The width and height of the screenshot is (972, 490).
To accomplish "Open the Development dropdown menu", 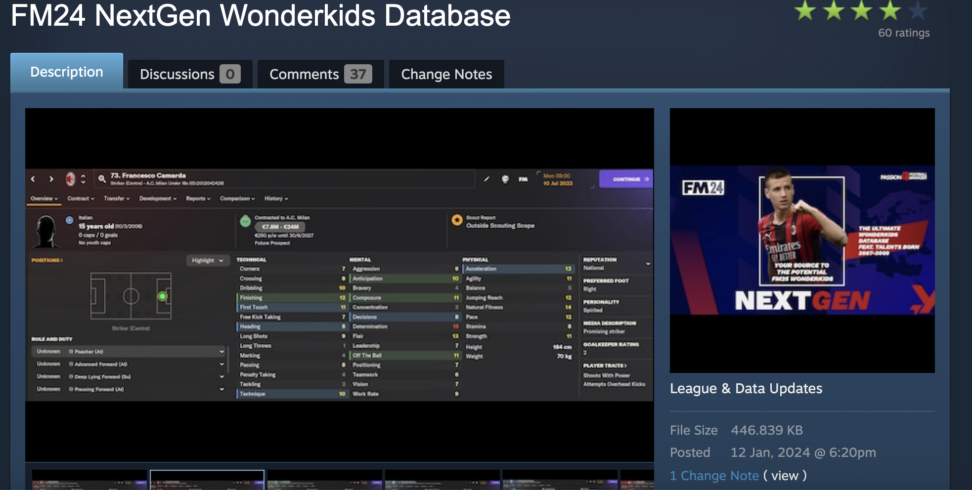I will tap(158, 199).
